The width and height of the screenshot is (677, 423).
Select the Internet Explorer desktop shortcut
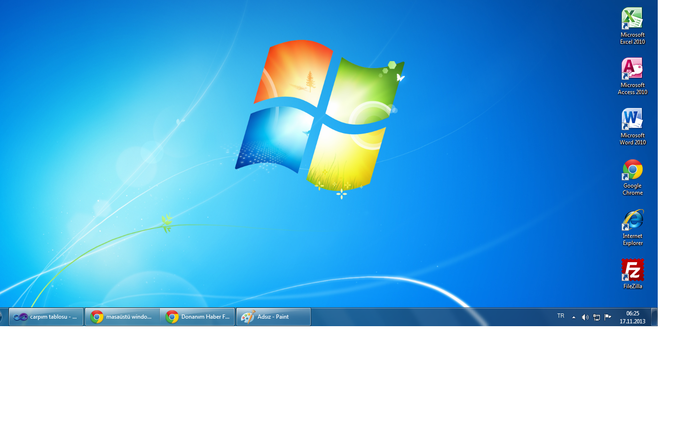point(632,227)
